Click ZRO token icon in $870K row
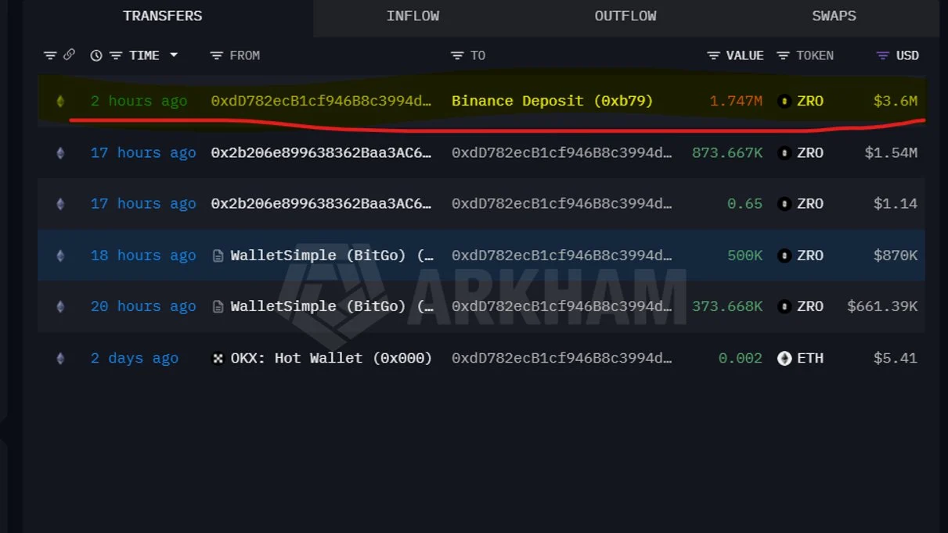Screen dimensions: 948x533 point(784,256)
